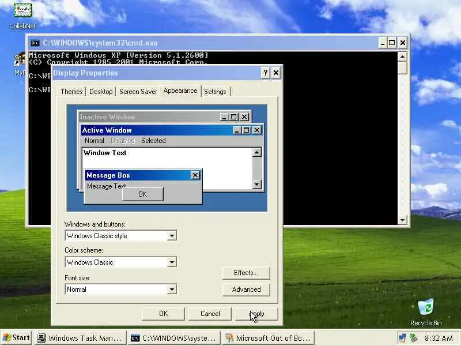
Task: Select the Appearance tab
Action: [x=180, y=91]
